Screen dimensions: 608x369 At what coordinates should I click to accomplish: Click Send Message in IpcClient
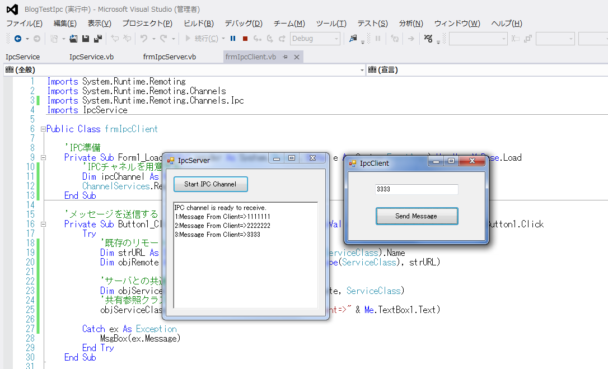pos(417,216)
